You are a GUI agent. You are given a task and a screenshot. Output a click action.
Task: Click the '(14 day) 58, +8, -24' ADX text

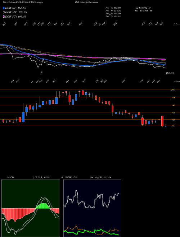(x=100, y=177)
